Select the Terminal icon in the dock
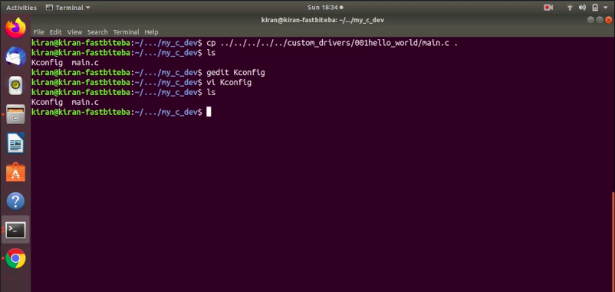Screen dimensions: 615x292 (x=15, y=230)
